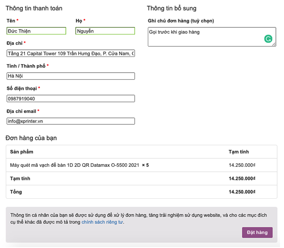Click the Tên field label
Viewport: 284px width, 248px height.
pos(11,21)
